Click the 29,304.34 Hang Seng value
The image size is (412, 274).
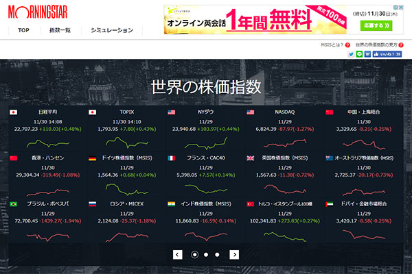27,175
